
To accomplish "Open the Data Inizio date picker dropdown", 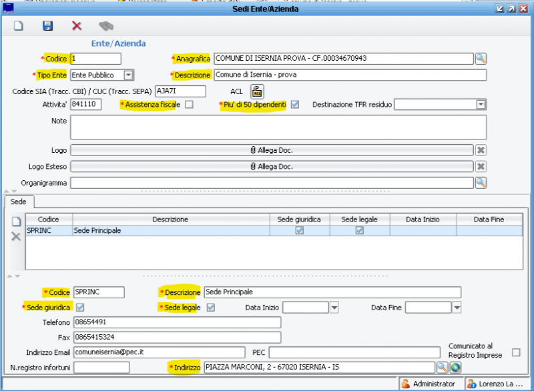I will click(334, 308).
